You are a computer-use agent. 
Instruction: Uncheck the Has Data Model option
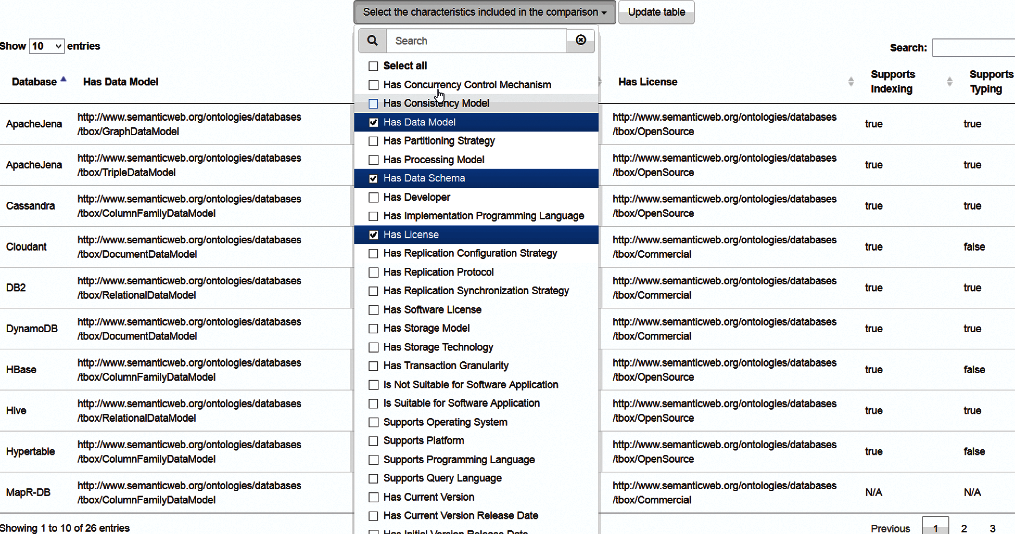(373, 122)
